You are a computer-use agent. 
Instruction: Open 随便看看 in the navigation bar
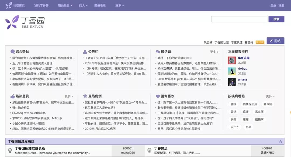(x=100, y=5)
